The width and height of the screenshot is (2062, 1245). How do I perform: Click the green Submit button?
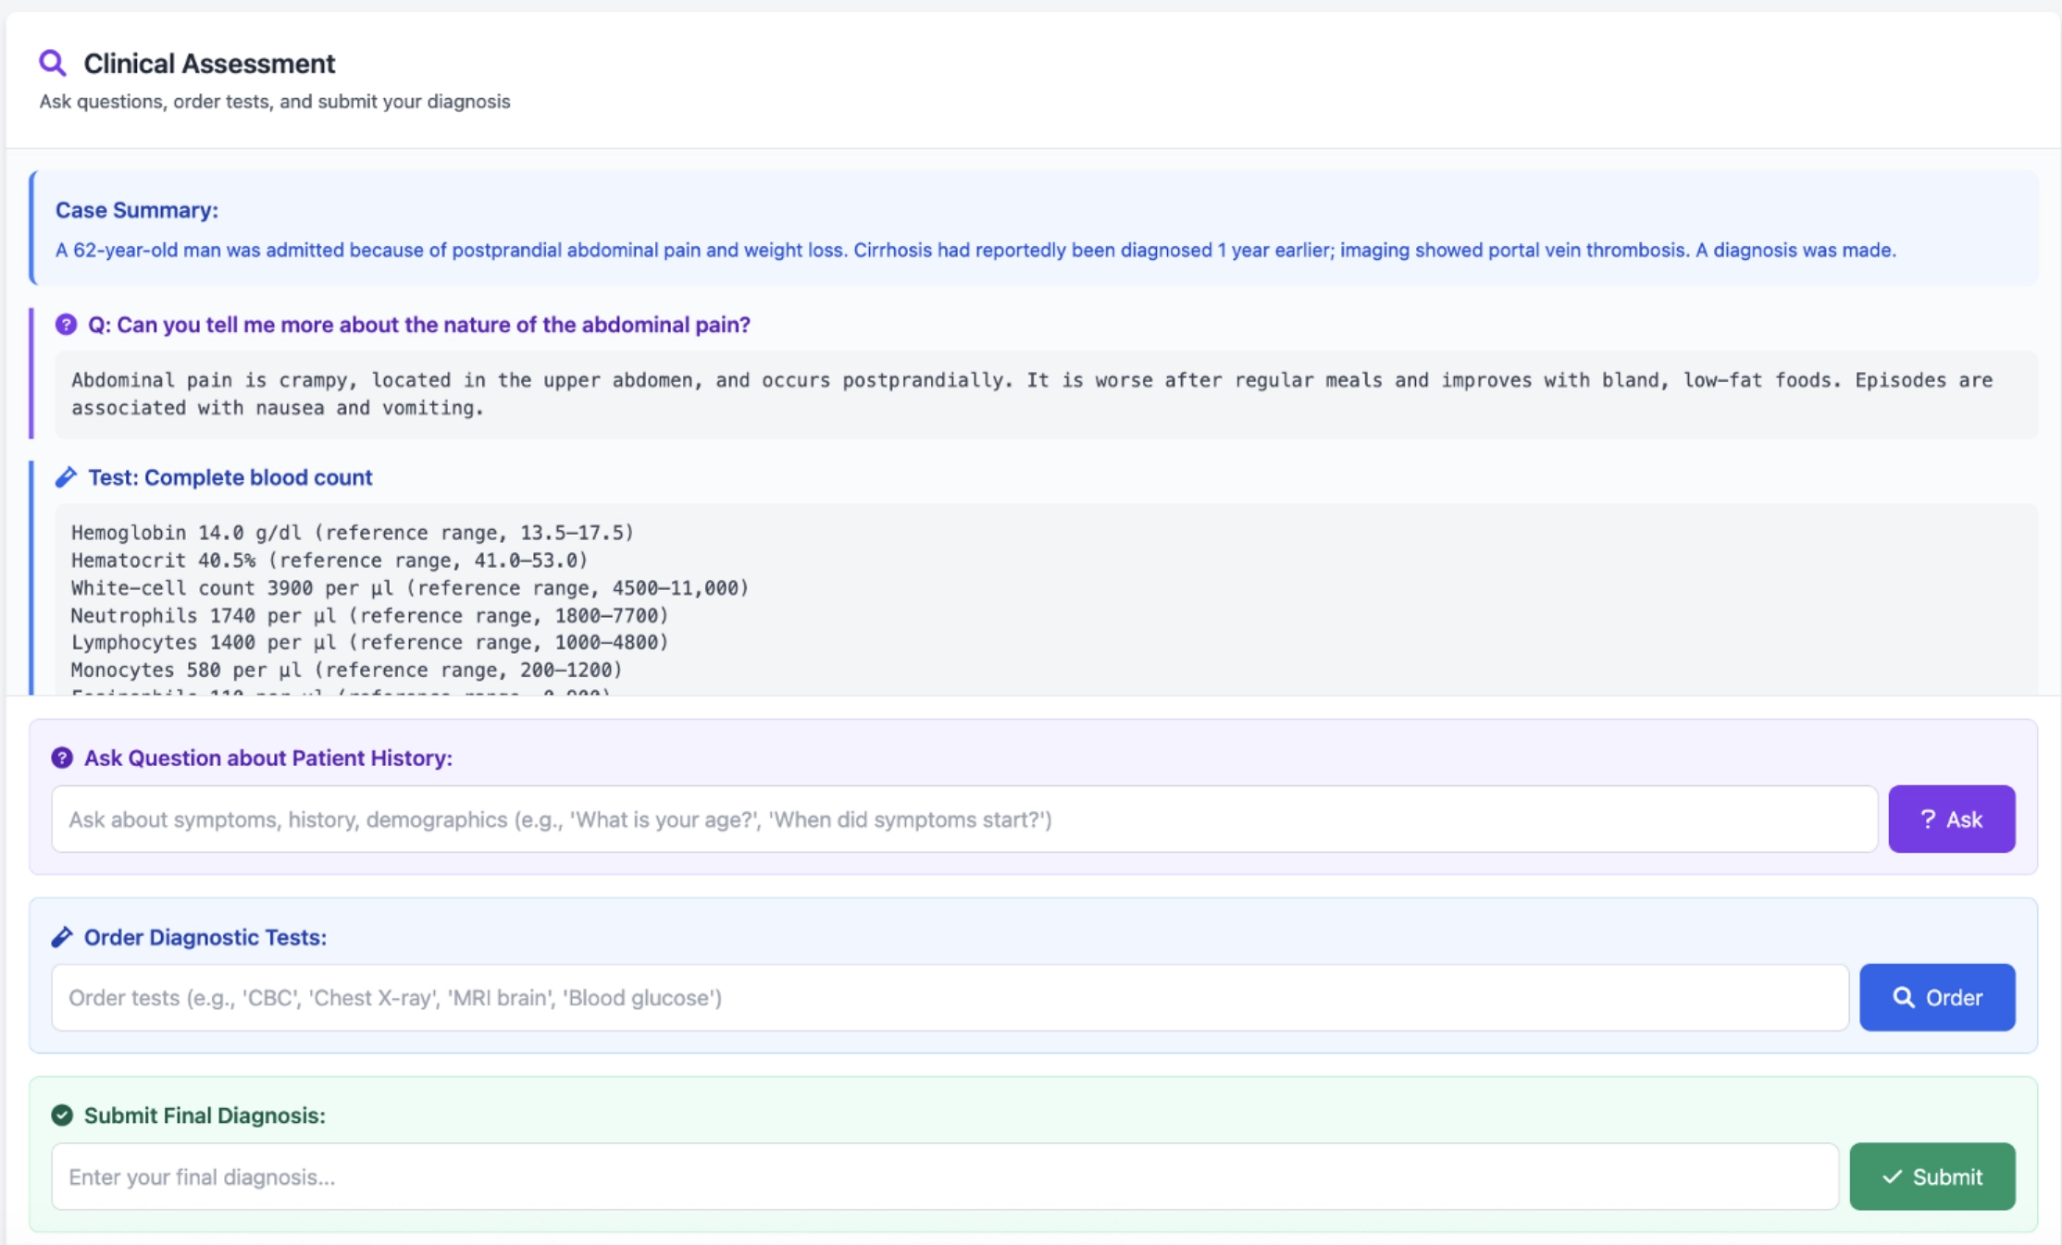pyautogui.click(x=1932, y=1177)
